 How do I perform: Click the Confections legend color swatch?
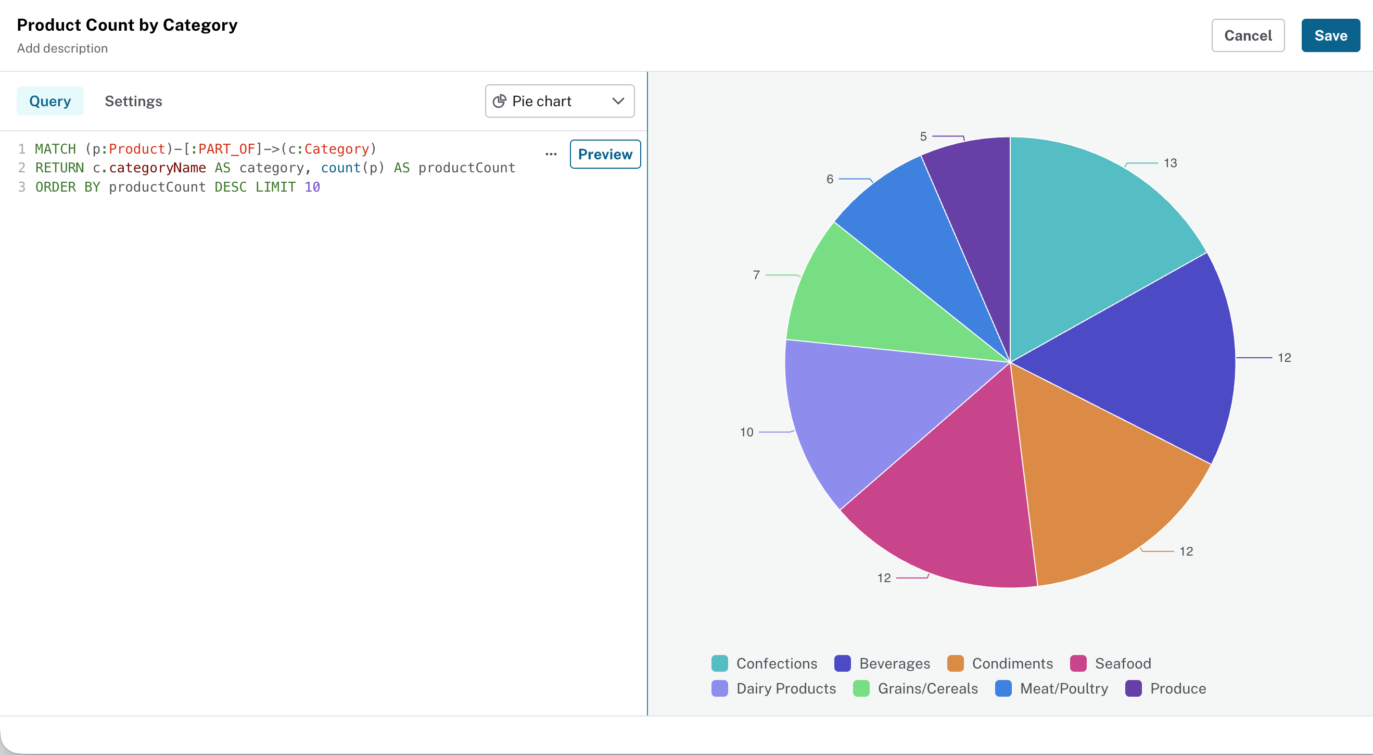(x=719, y=663)
